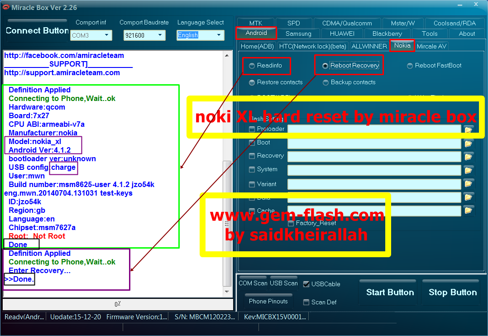Open the folder icon for Boot
Screen dimensions: 488x336
[x=469, y=144]
